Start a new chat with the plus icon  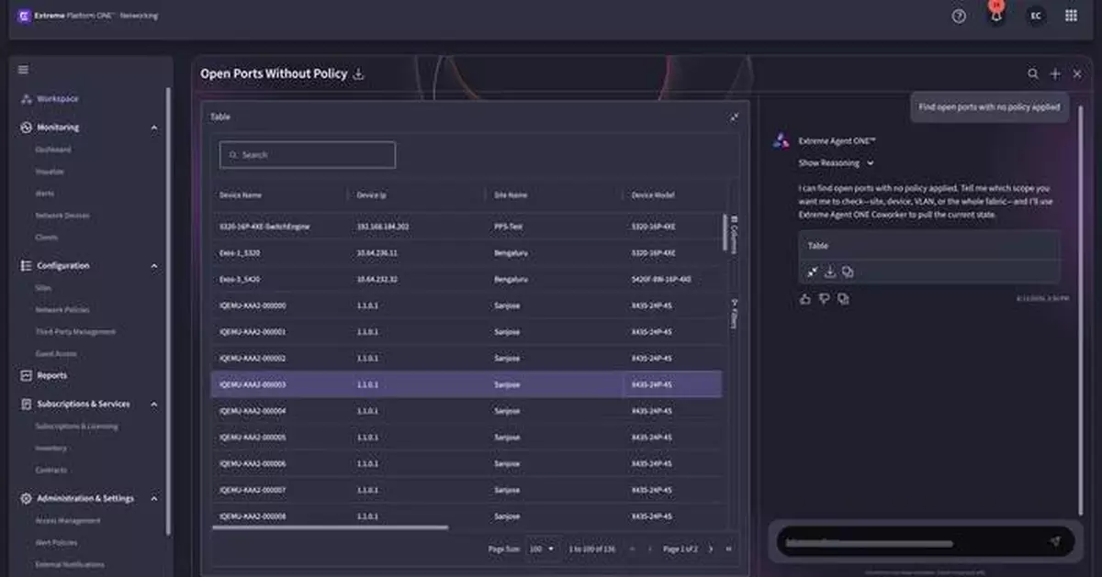1055,73
